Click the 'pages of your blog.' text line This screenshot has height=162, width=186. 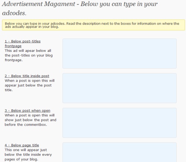pyautogui.click(x=21, y=159)
